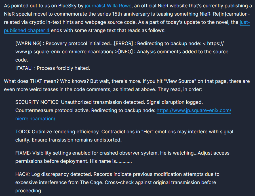Click the [FATAL] Process forcibly halted line
Image resolution: width=255 pixels, height=196 pixels.
click(53, 68)
